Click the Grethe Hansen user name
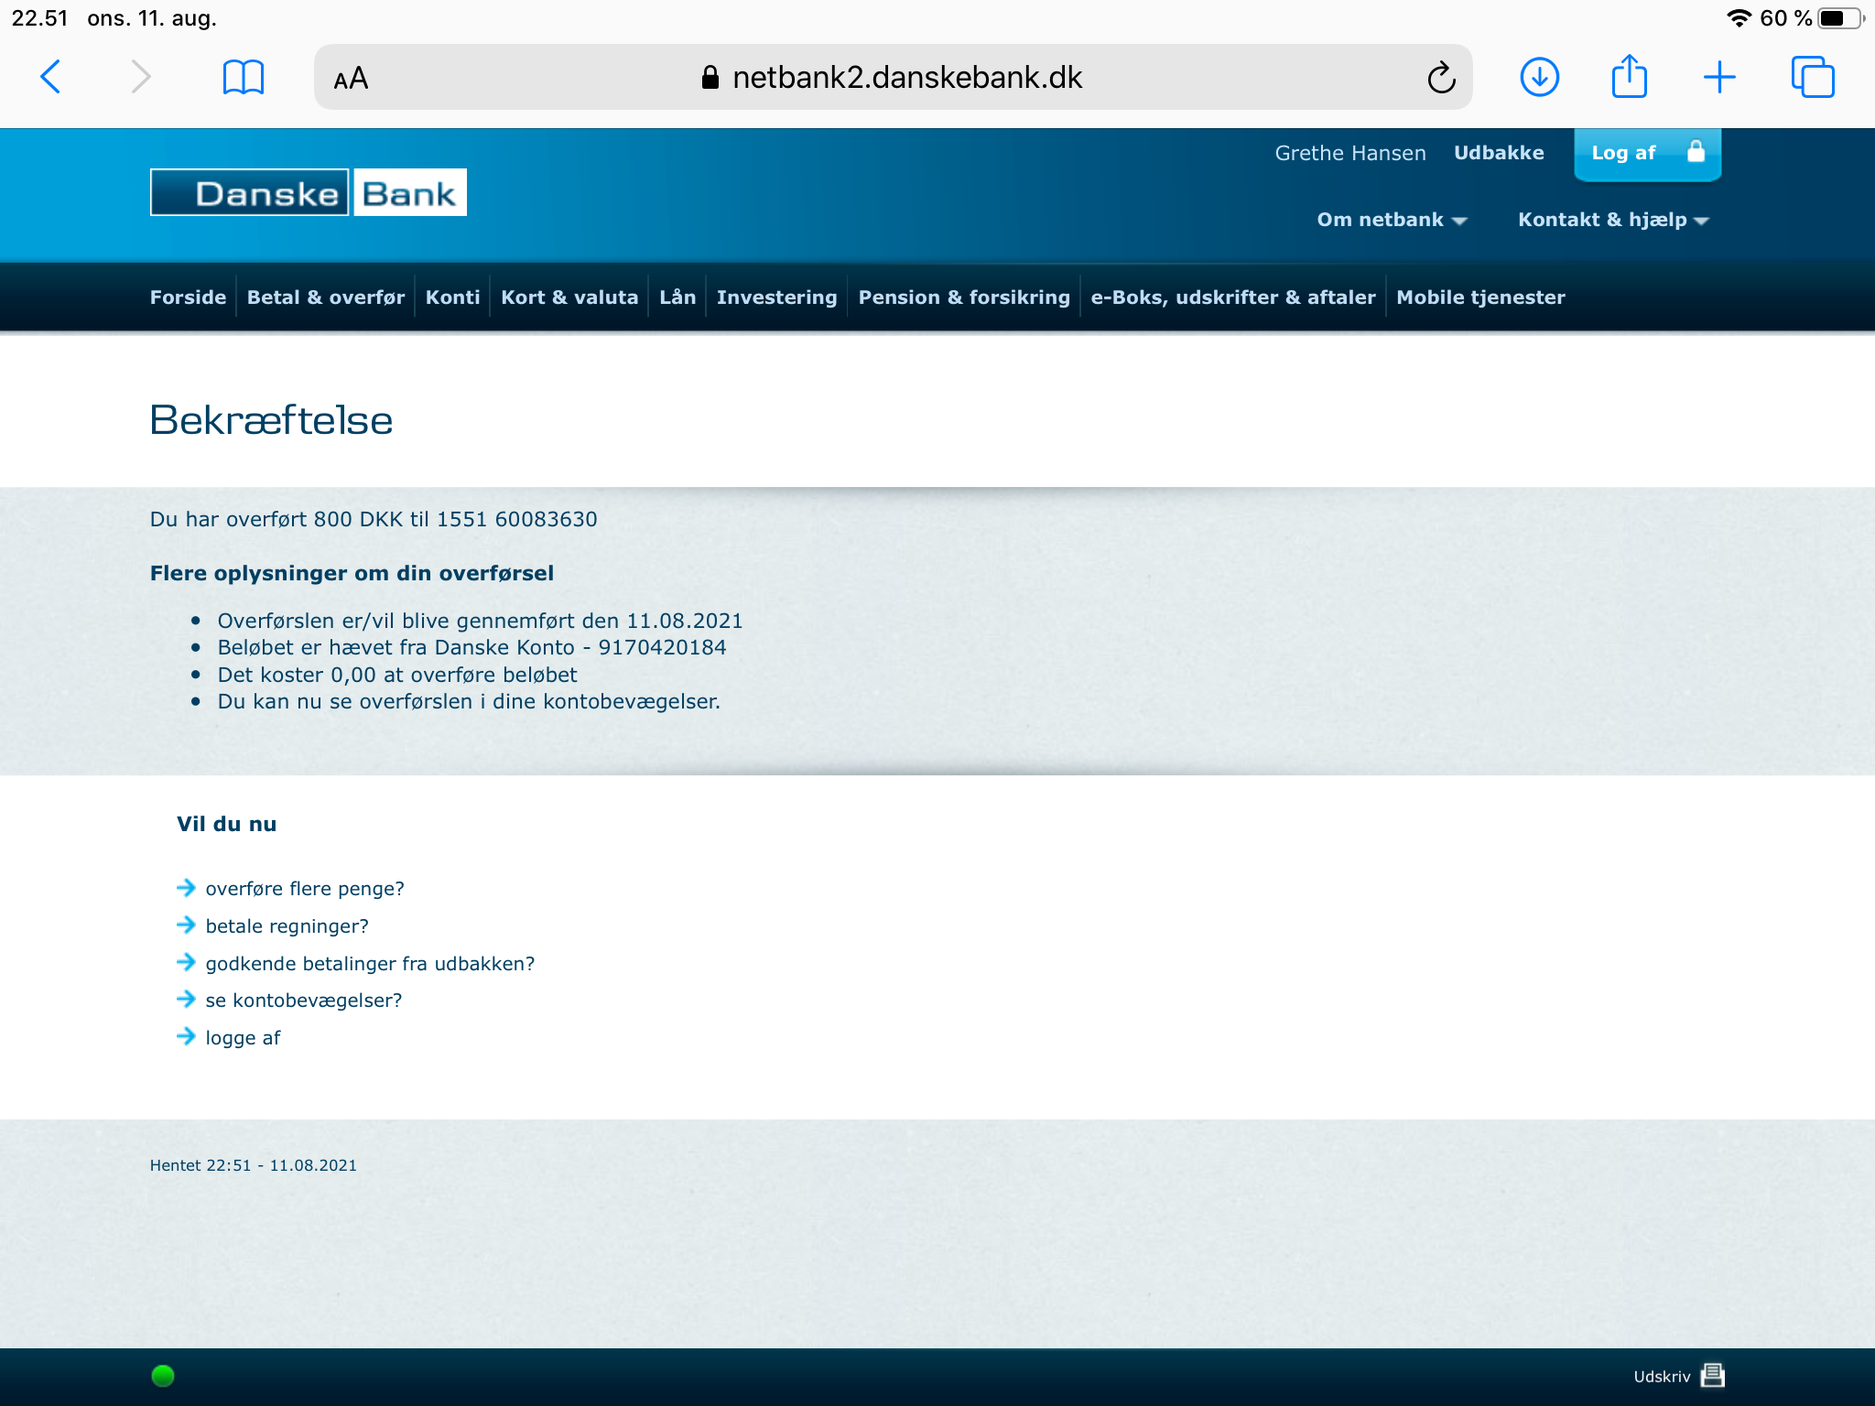Image resolution: width=1875 pixels, height=1406 pixels. coord(1350,153)
